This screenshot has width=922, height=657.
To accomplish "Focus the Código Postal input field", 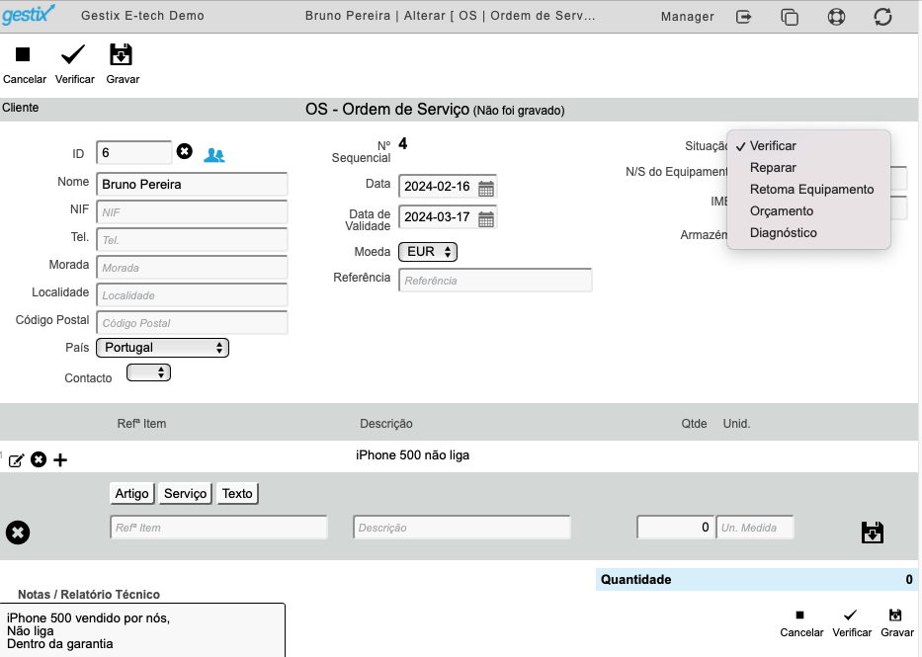I will [192, 323].
